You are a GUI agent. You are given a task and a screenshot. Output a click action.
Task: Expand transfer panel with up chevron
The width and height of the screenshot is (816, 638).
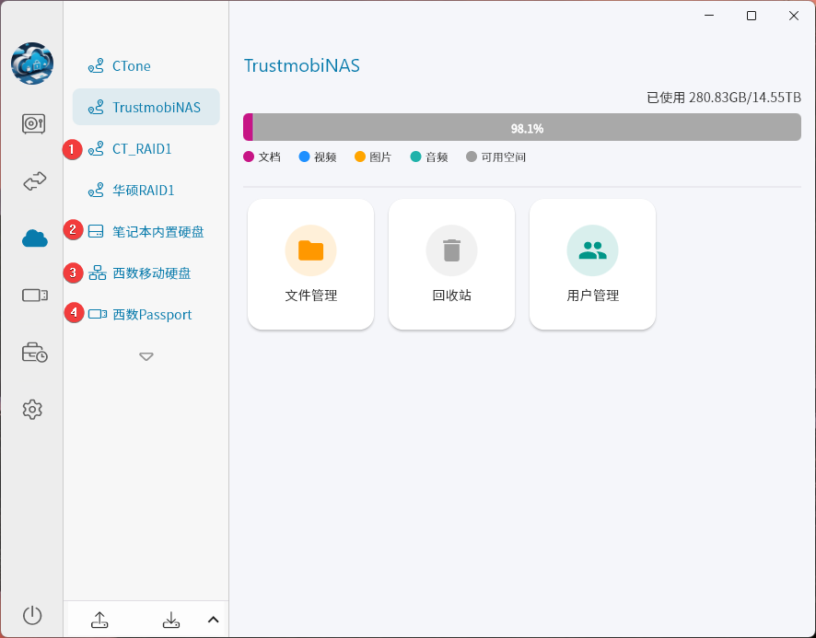coord(213,620)
